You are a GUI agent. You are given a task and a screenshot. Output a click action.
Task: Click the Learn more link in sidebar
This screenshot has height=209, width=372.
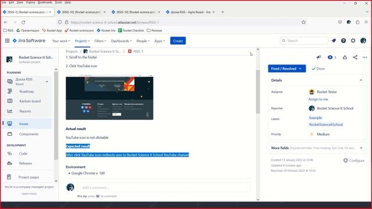pyautogui.click(x=29, y=193)
